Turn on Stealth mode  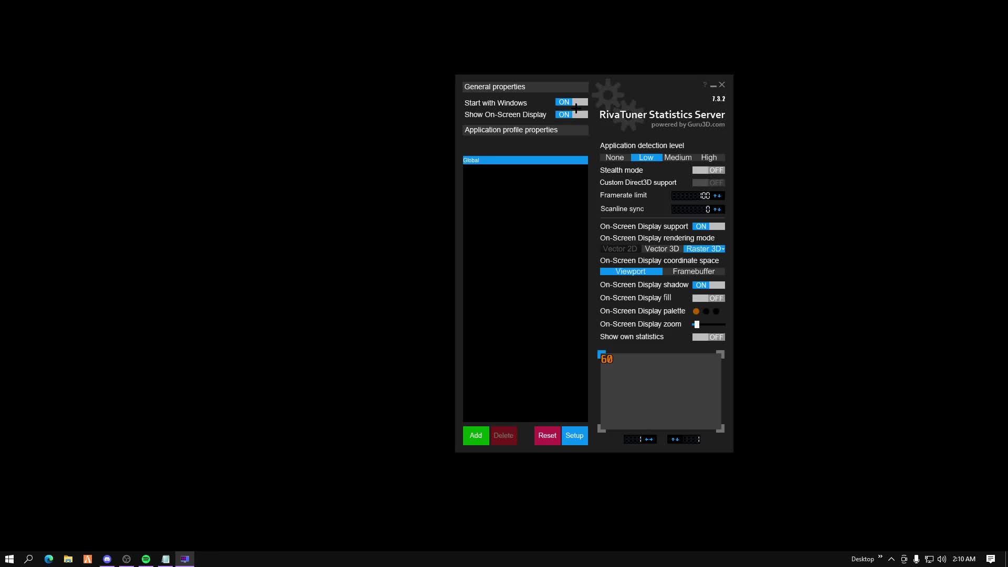click(708, 170)
